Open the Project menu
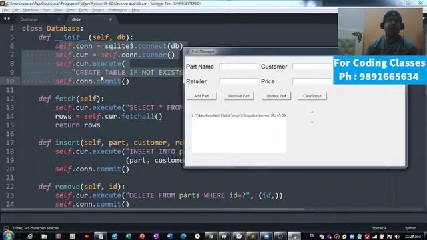The width and height of the screenshot is (427, 240). (98, 10)
